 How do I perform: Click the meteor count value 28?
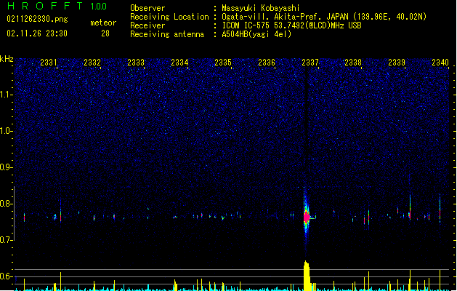(105, 33)
